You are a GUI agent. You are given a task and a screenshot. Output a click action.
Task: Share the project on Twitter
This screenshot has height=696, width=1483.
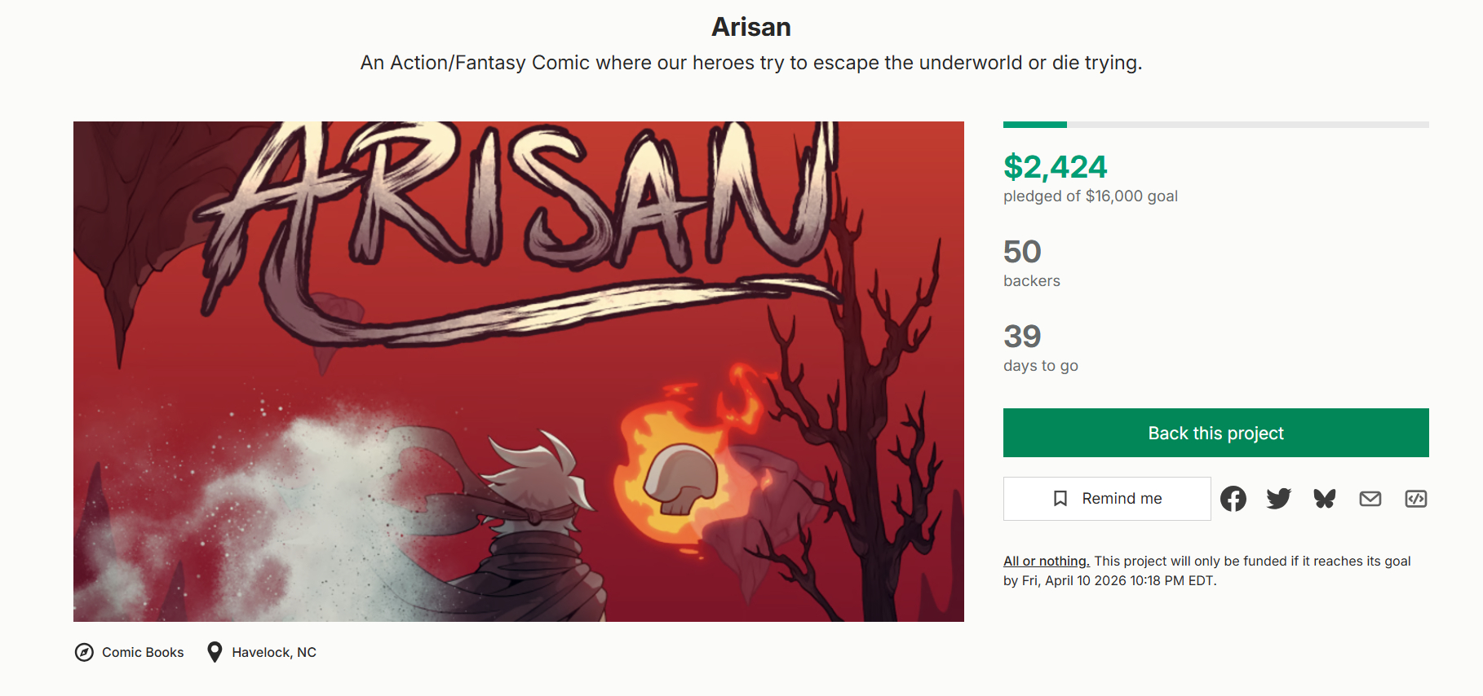tap(1278, 499)
